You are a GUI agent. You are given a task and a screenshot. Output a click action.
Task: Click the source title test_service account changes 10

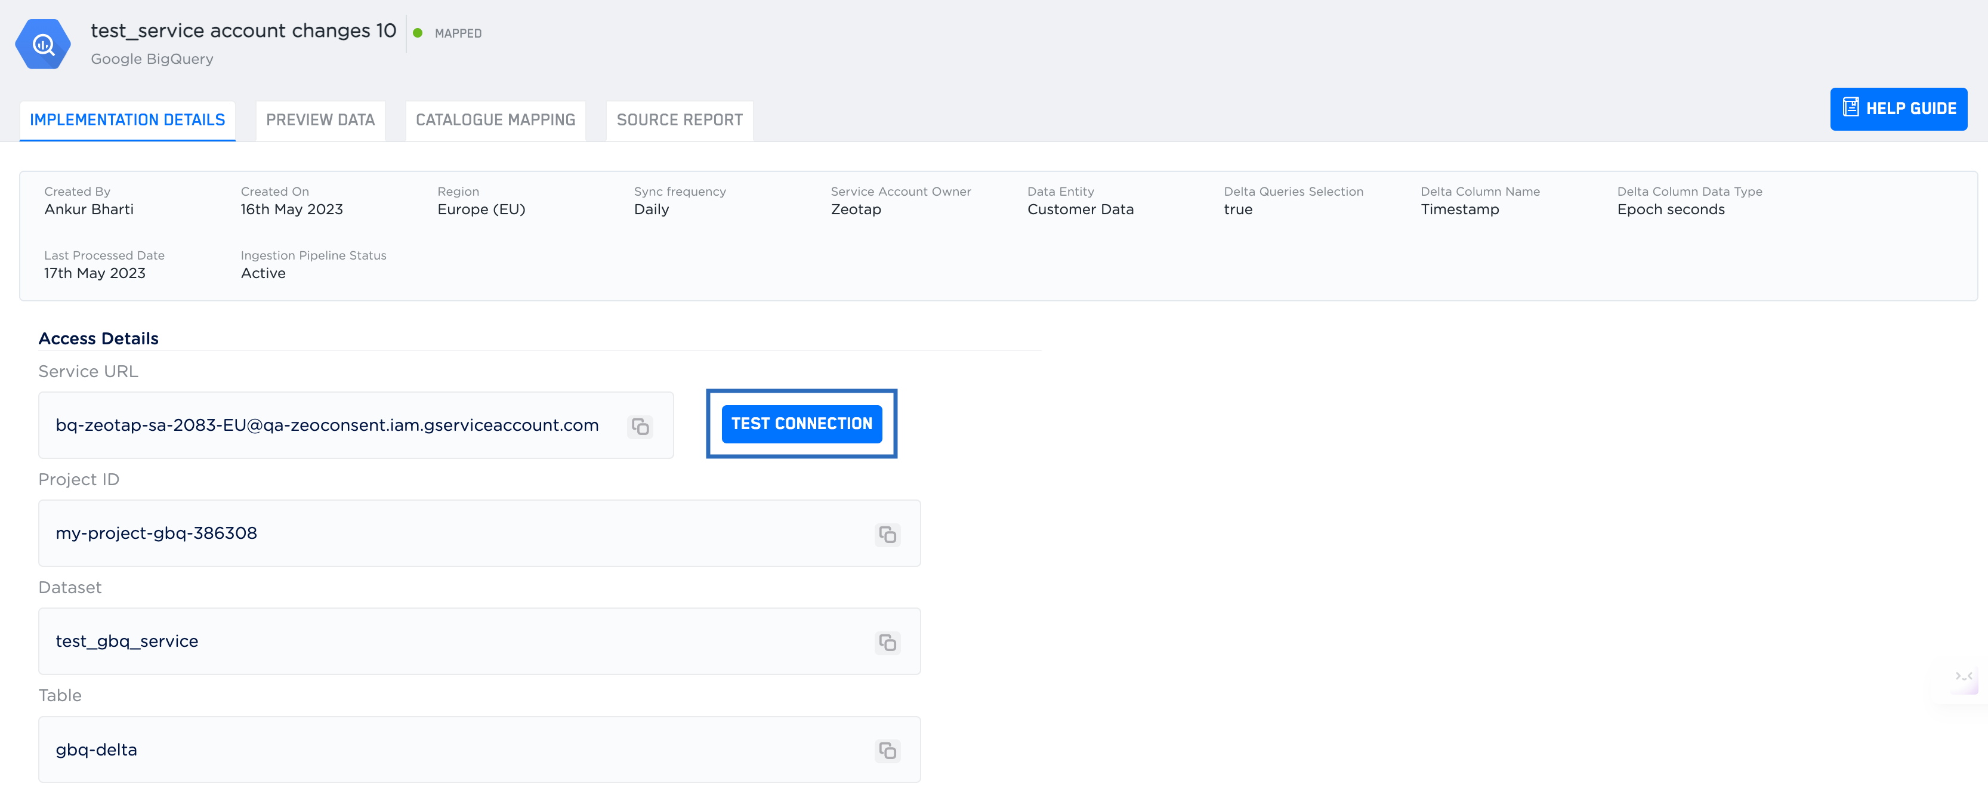click(x=243, y=31)
